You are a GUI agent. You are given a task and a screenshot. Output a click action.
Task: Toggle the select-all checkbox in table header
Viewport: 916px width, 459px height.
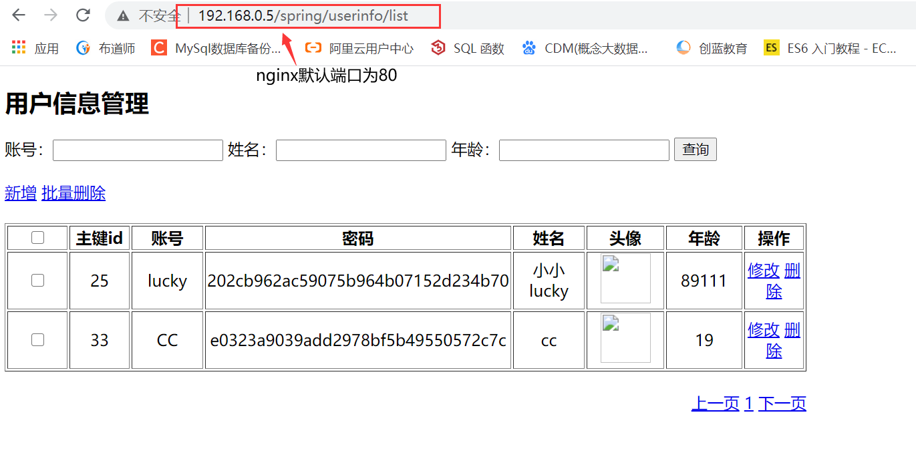click(x=37, y=237)
